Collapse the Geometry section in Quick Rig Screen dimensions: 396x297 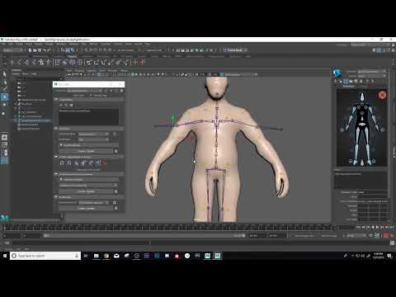(x=56, y=100)
